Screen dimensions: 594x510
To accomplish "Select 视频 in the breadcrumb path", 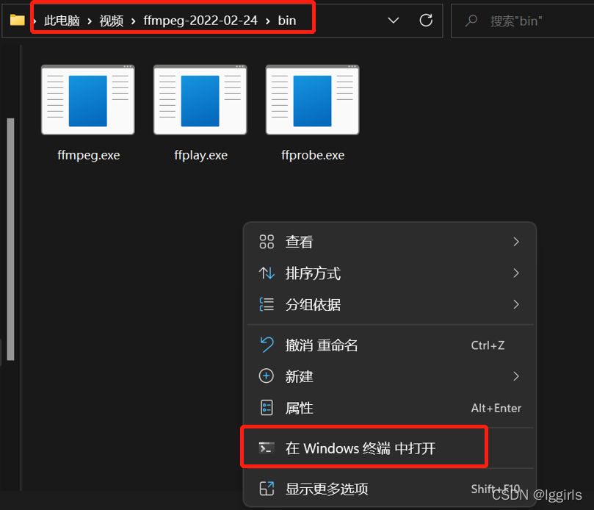I will 112,21.
